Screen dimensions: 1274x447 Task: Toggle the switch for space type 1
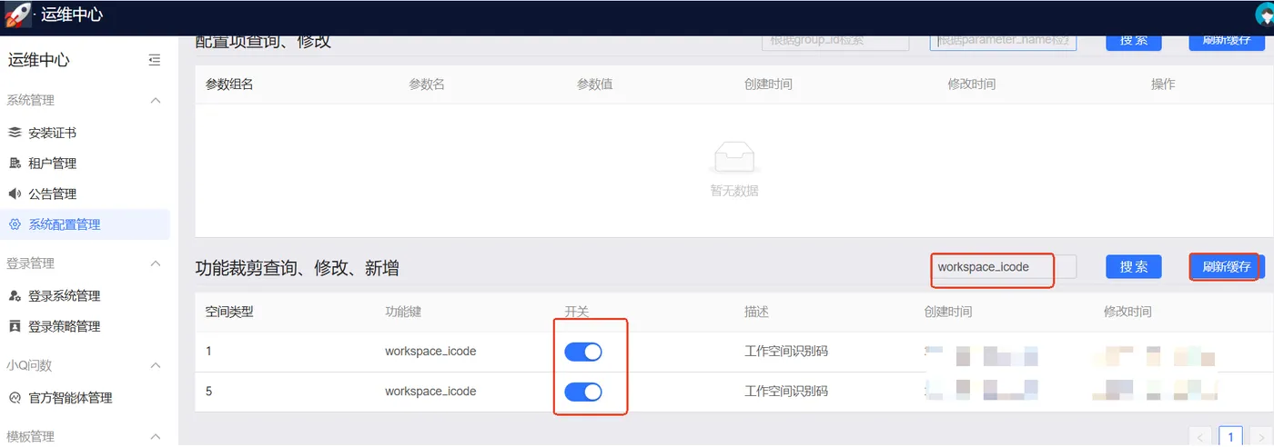583,352
